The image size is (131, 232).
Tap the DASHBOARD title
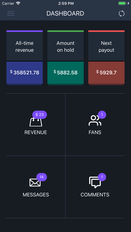tap(65, 14)
